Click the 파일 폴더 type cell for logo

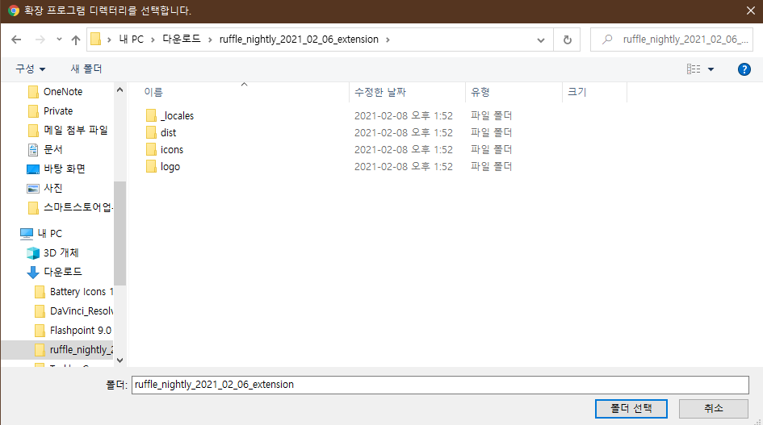[492, 166]
